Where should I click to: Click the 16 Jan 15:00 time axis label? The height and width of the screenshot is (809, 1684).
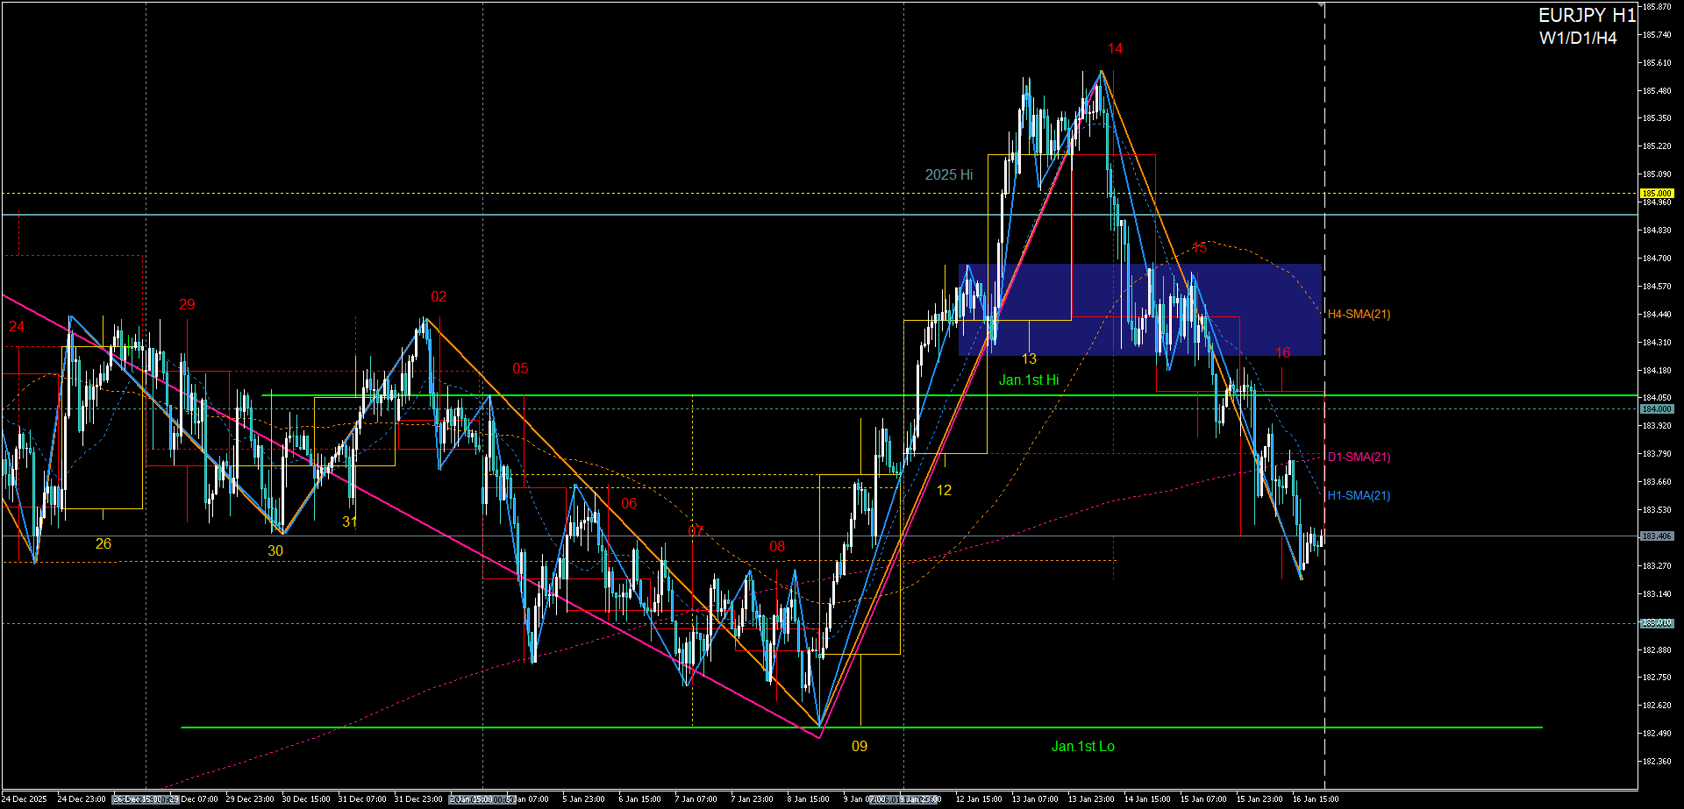(1315, 798)
